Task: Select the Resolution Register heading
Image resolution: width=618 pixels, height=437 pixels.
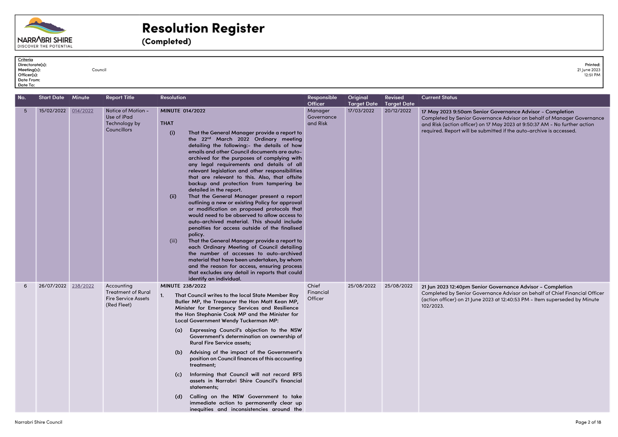Action: pos(203,28)
